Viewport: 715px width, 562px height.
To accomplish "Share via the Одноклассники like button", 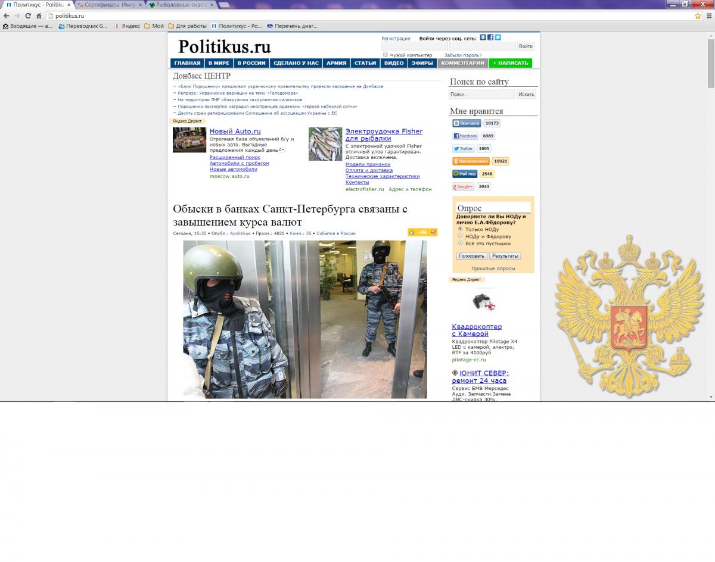I will click(x=471, y=161).
